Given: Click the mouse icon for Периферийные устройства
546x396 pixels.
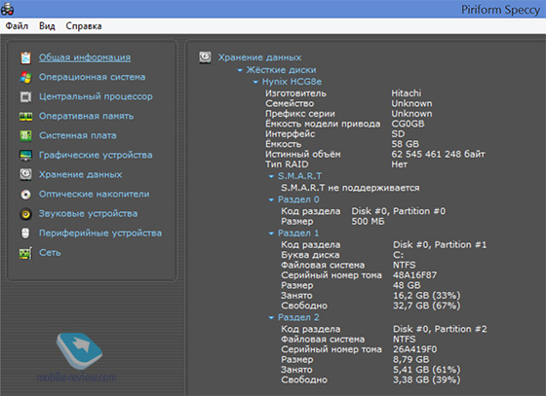Looking at the screenshot, I should point(25,234).
